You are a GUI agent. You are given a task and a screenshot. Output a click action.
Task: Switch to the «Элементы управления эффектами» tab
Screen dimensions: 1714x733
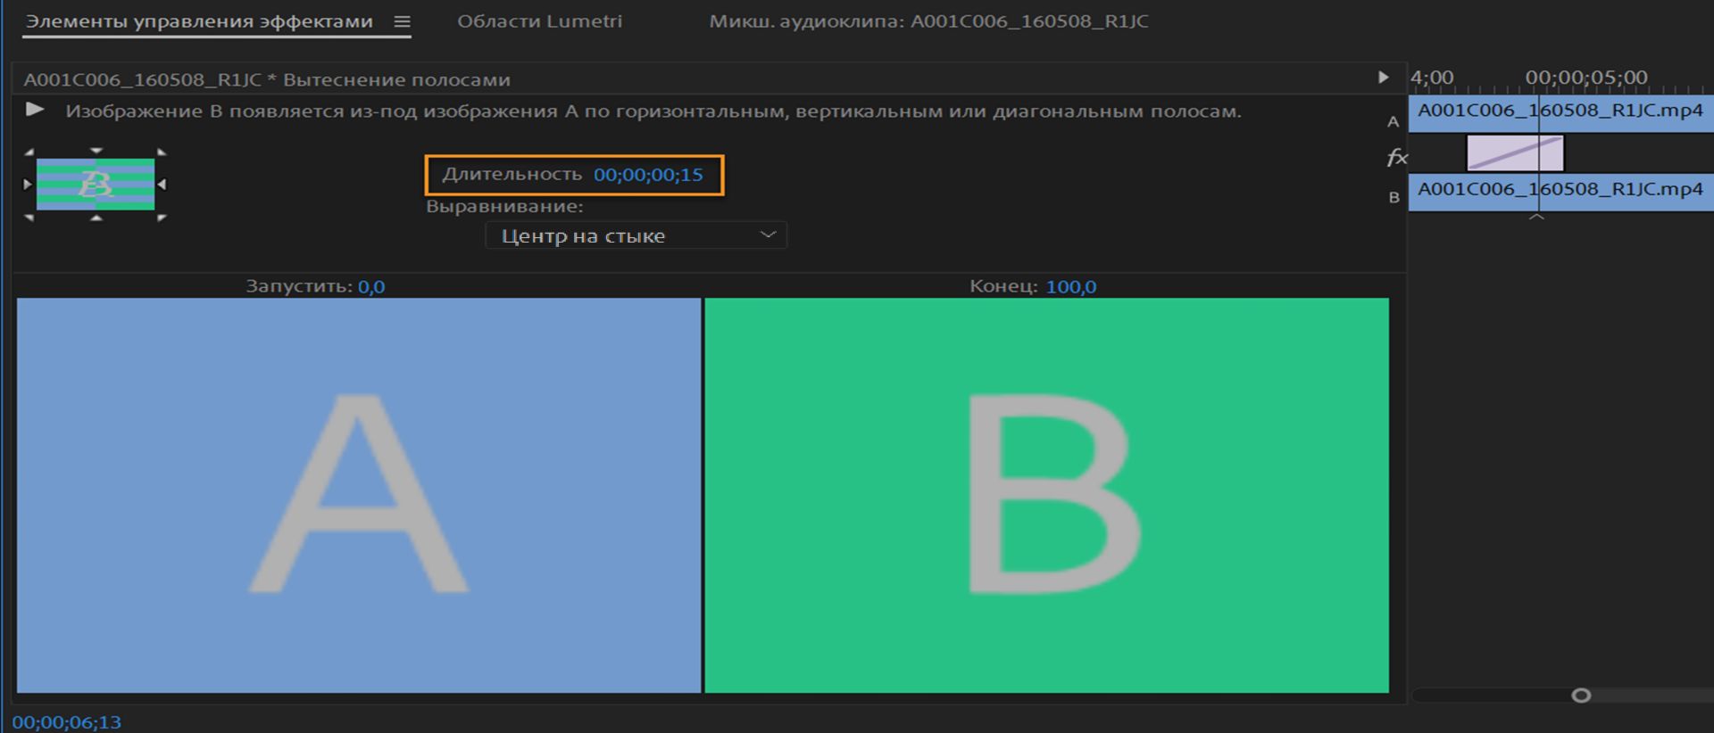click(199, 21)
